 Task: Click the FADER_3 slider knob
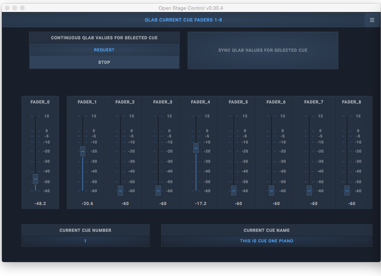click(158, 191)
